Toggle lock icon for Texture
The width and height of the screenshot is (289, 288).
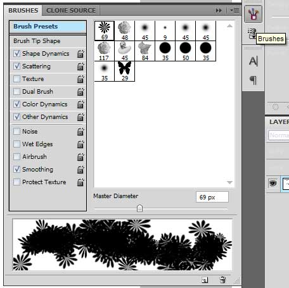[80, 79]
